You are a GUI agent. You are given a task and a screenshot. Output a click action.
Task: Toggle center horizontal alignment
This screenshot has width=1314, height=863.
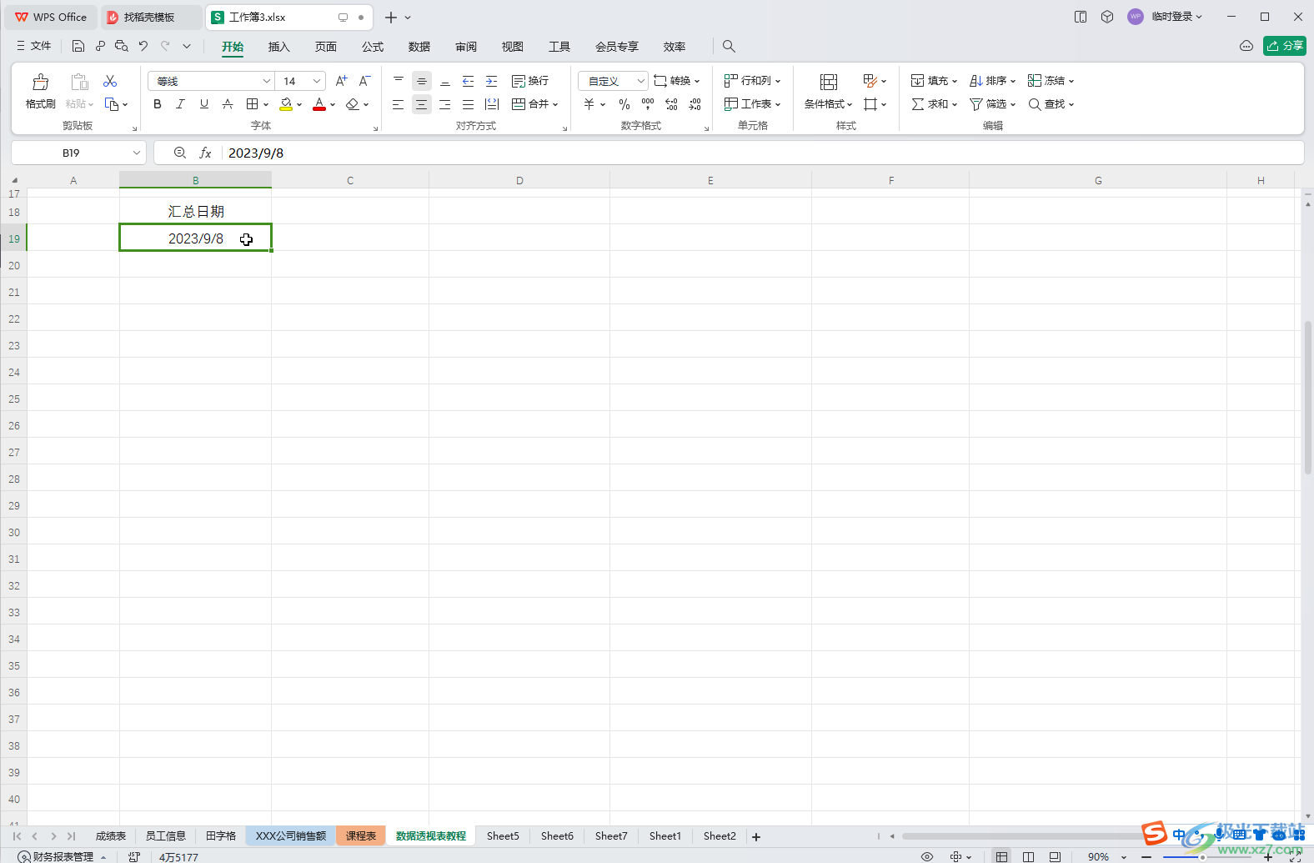[x=422, y=104]
